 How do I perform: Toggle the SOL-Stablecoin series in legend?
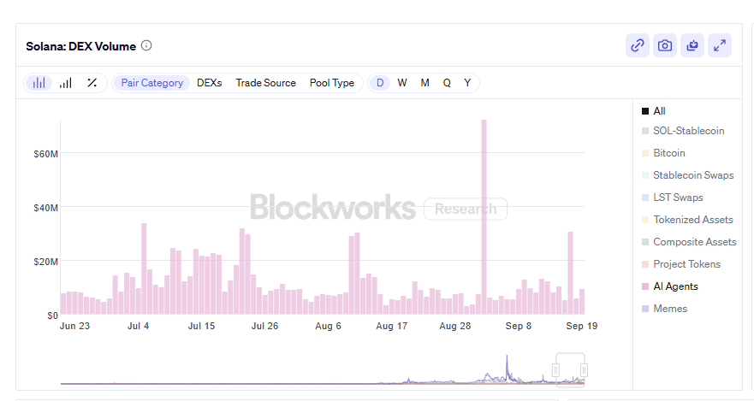tap(683, 131)
